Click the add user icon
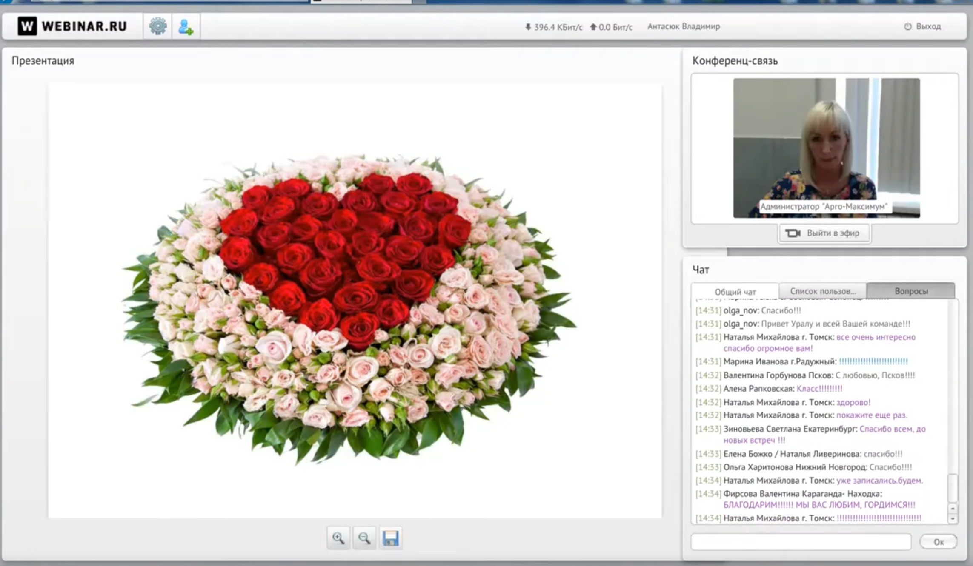This screenshot has width=973, height=566. click(x=186, y=27)
